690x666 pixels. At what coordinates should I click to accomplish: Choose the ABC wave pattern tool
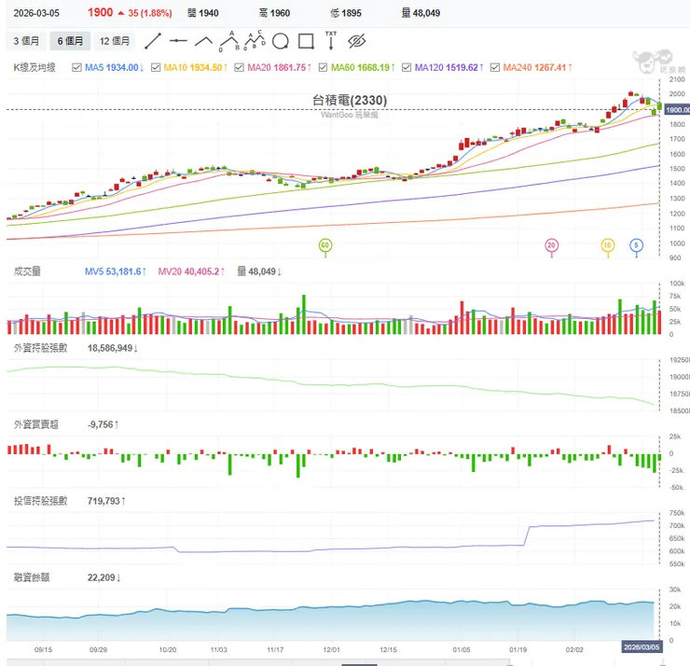pyautogui.click(x=228, y=41)
